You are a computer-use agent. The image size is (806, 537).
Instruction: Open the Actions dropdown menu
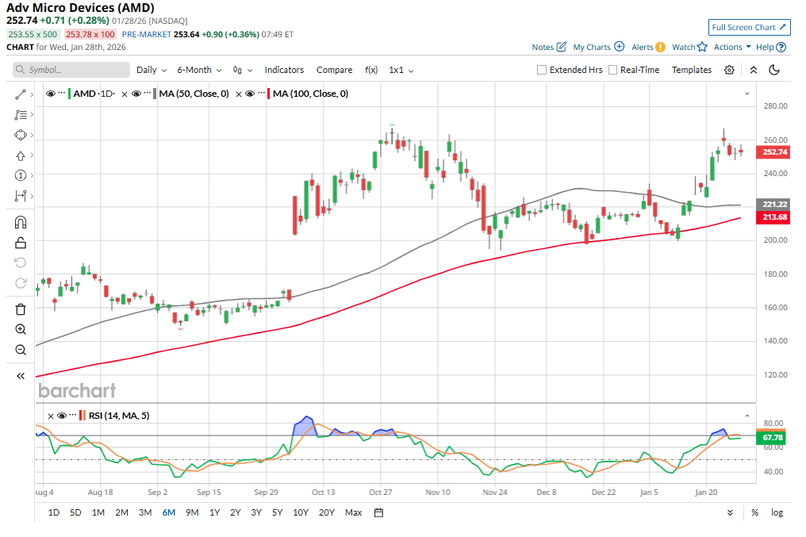(x=731, y=47)
